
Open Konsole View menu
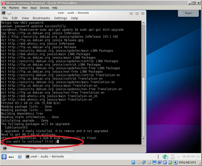pos(25,18)
